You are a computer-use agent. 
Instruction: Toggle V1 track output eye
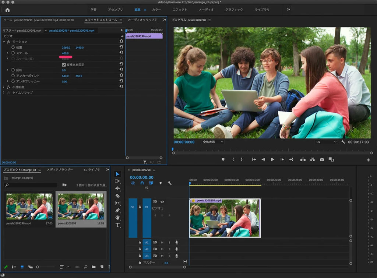click(x=162, y=202)
